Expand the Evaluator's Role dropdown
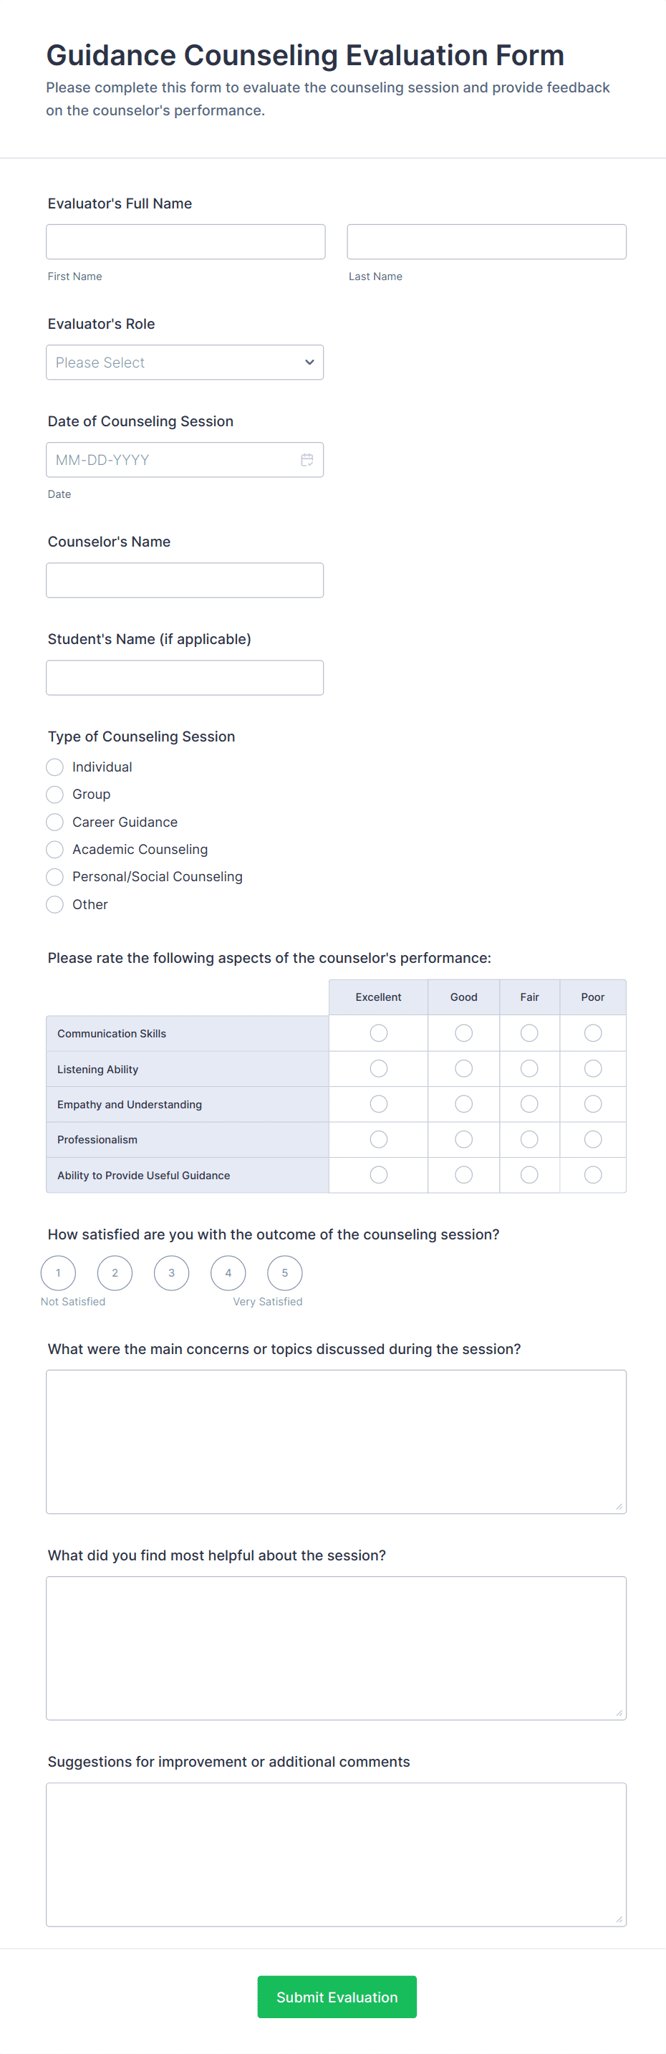The image size is (666, 2054). (x=185, y=362)
